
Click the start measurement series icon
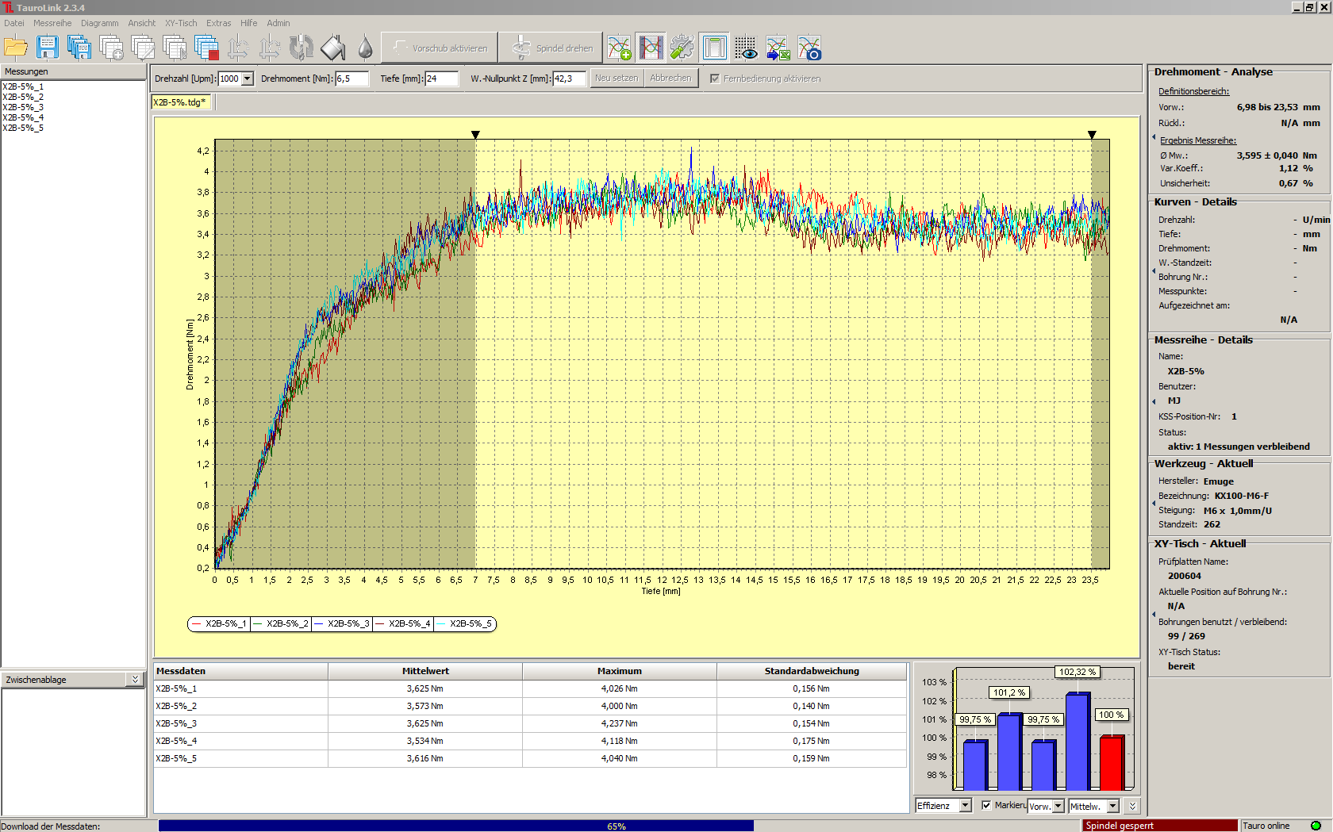(175, 48)
